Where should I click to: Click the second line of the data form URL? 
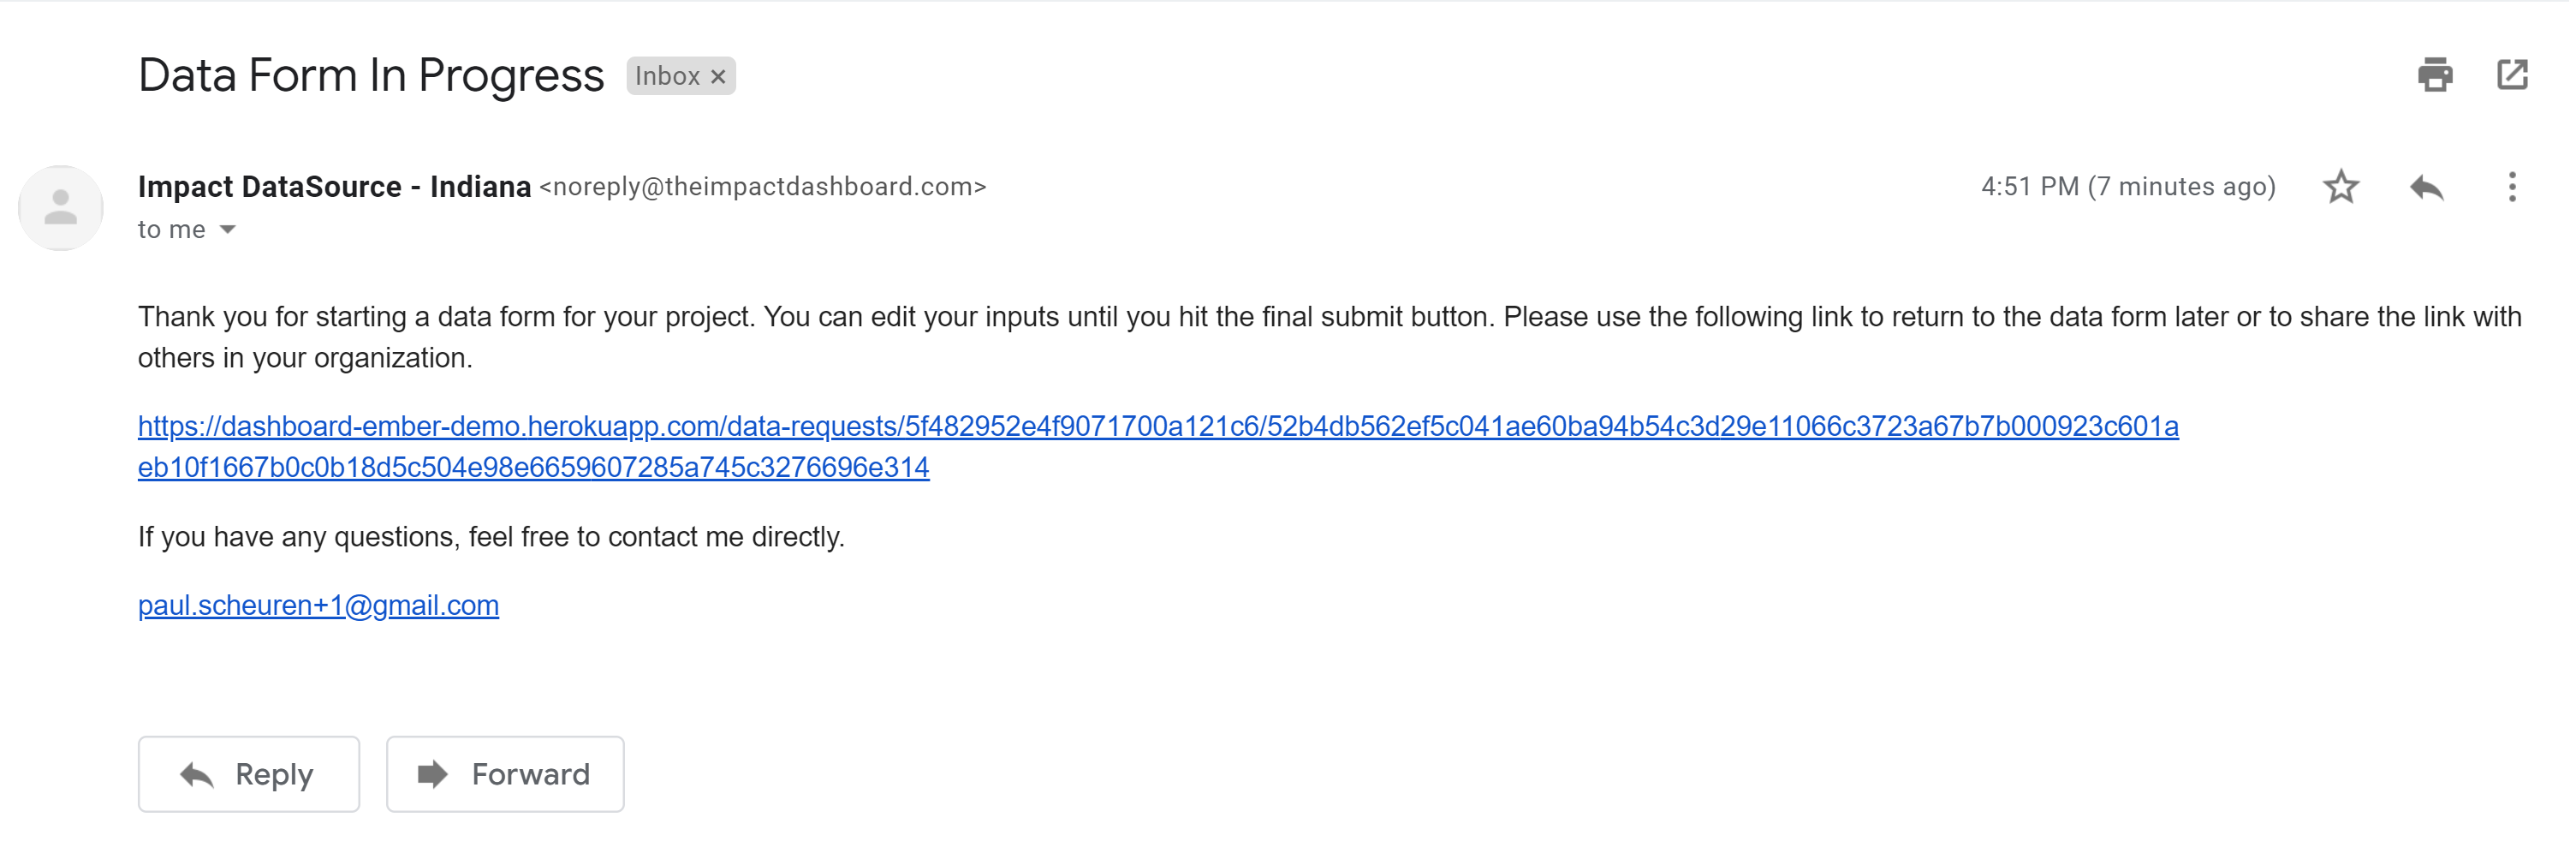(x=534, y=468)
